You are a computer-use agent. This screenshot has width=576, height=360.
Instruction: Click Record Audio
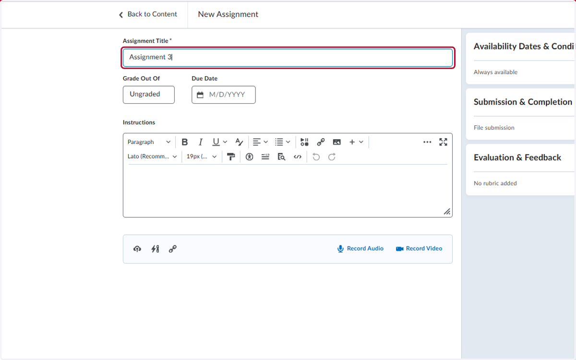(x=360, y=249)
